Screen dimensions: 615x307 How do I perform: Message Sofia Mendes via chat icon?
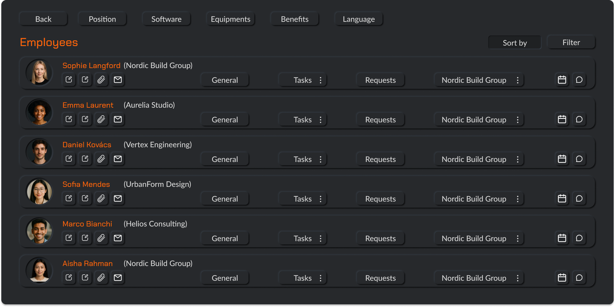[x=579, y=199]
